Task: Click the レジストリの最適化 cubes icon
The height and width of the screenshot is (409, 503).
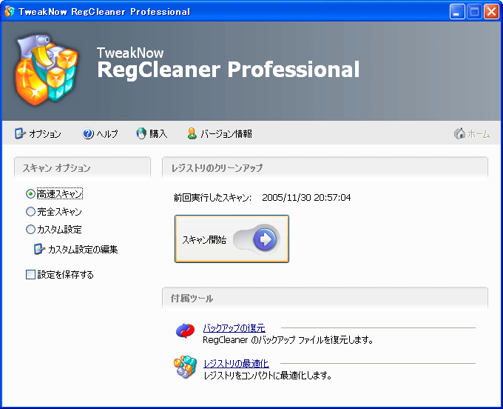Action: tap(185, 367)
